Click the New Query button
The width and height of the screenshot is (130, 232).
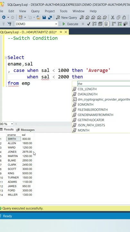67,17
